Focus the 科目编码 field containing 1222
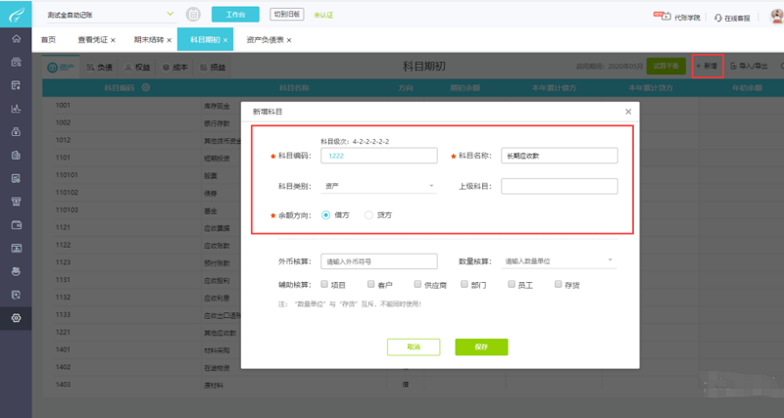The height and width of the screenshot is (418, 784). pyautogui.click(x=379, y=156)
